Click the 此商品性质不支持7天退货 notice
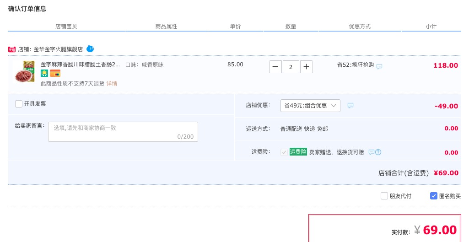Image resolution: width=469 pixels, height=242 pixels. point(72,84)
